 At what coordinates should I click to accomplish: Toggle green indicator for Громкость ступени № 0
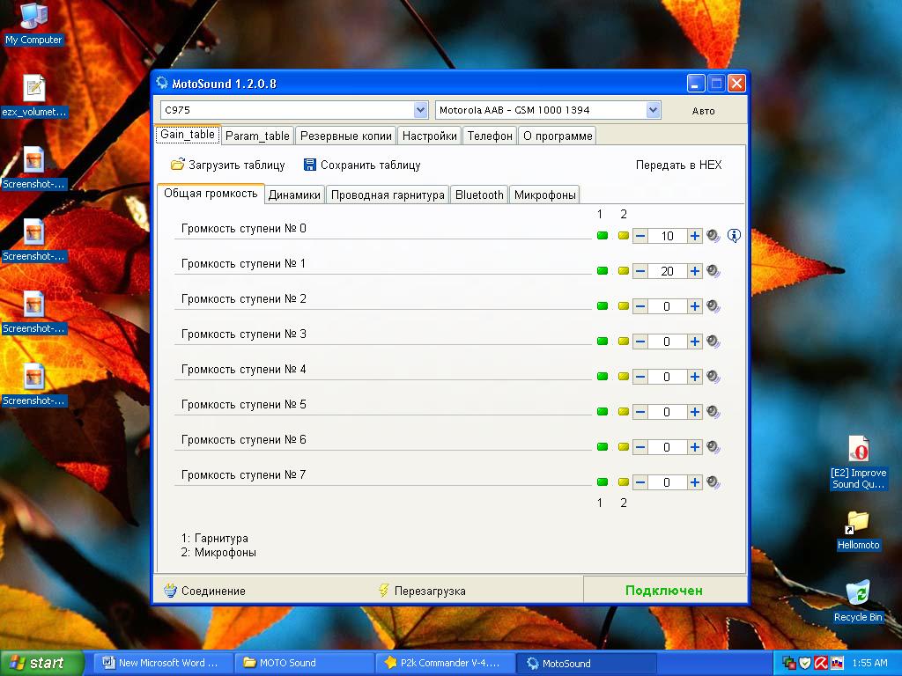603,236
